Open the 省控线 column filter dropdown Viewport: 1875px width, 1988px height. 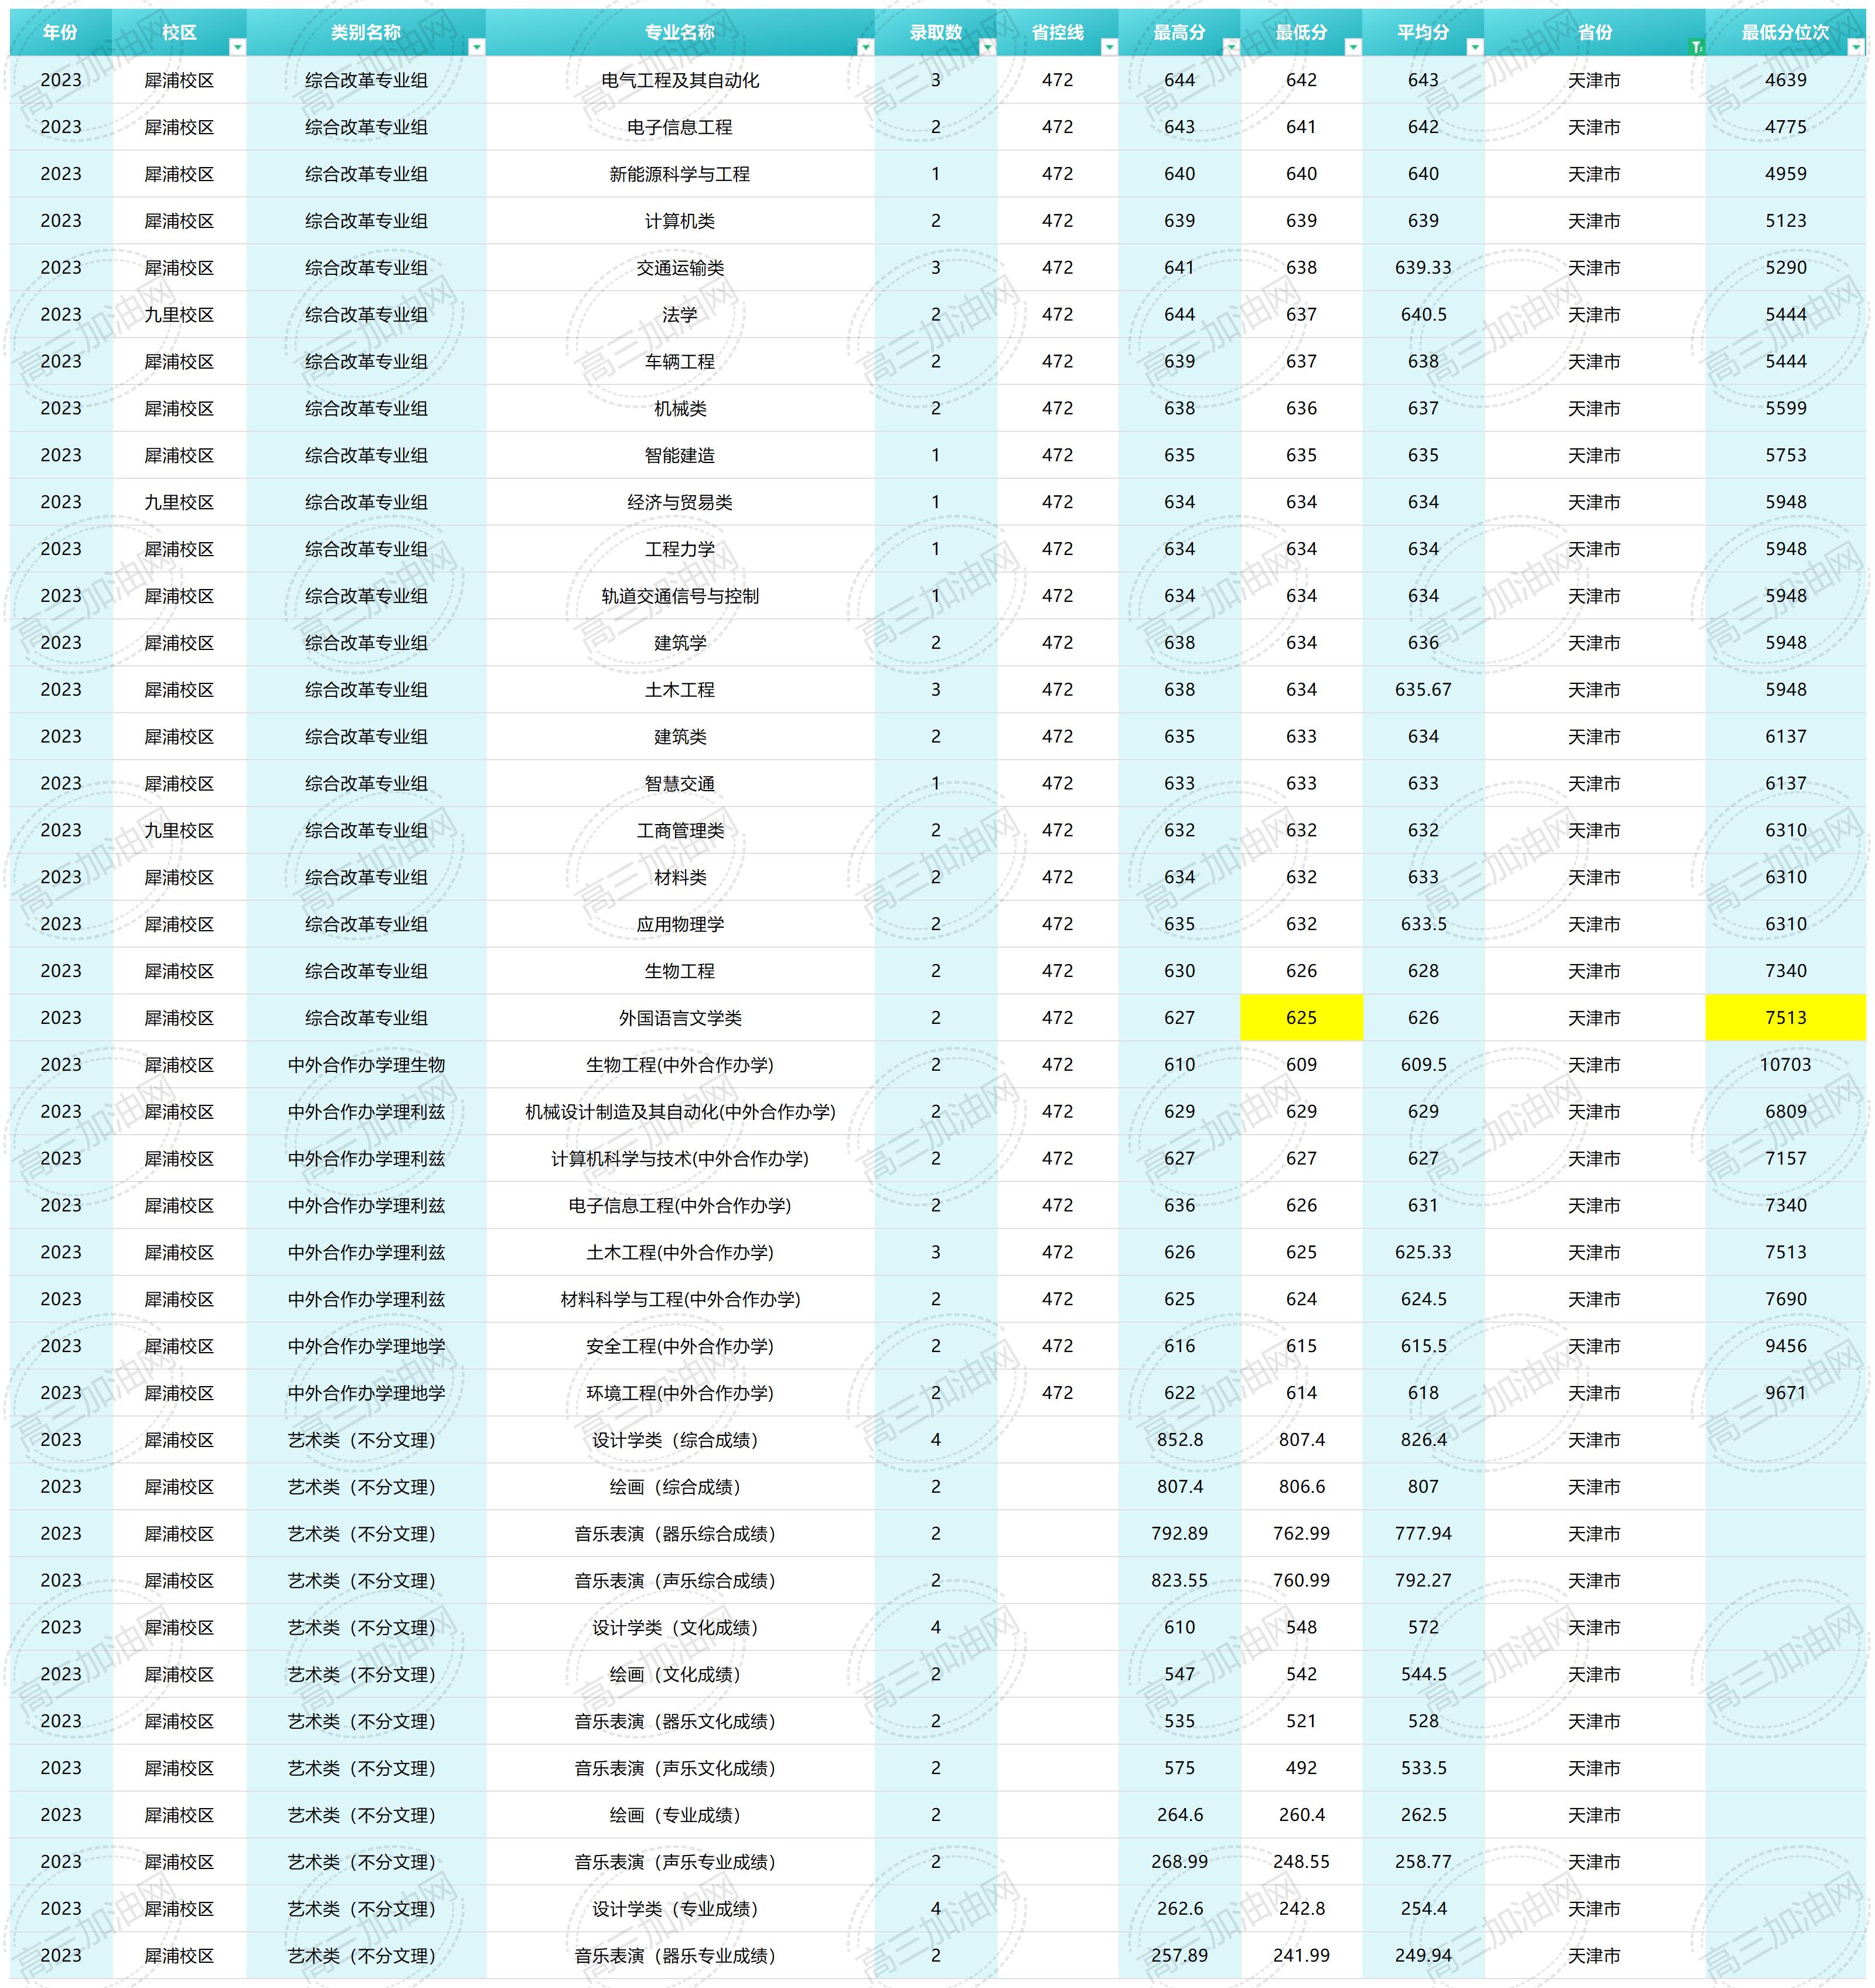[x=1109, y=47]
